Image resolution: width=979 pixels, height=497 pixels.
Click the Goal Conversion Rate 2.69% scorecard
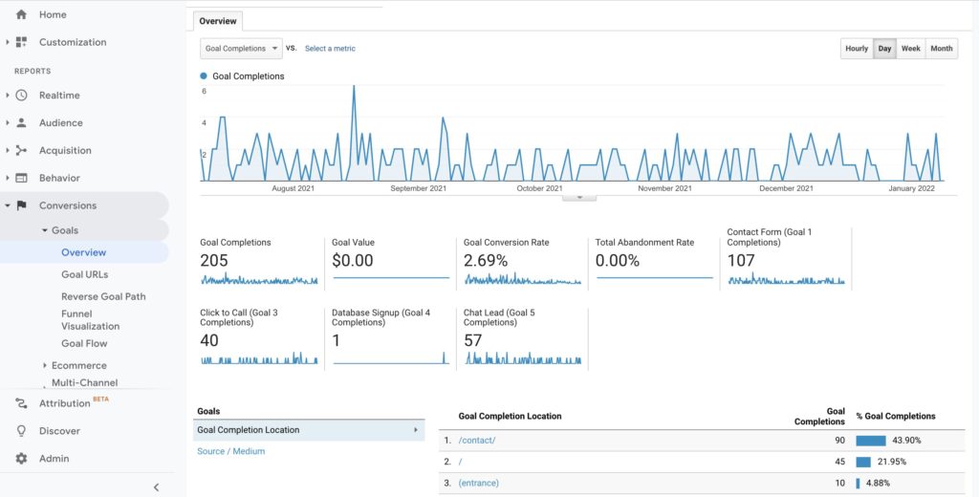(522, 262)
